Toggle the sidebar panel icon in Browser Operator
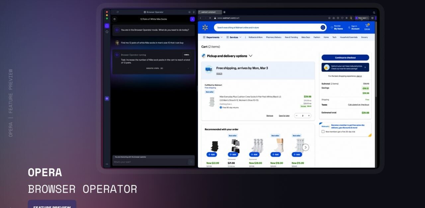The image size is (425, 208). 115,19
